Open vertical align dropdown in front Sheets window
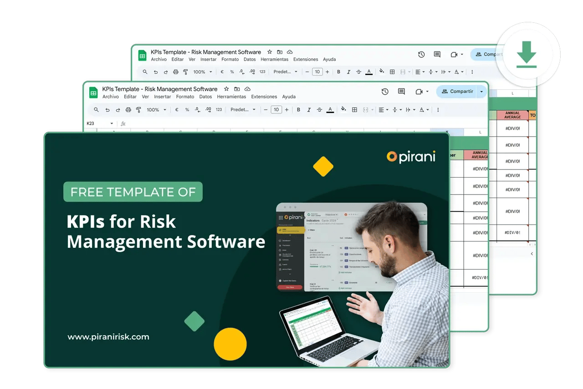This screenshot has height=389, width=583. point(397,110)
